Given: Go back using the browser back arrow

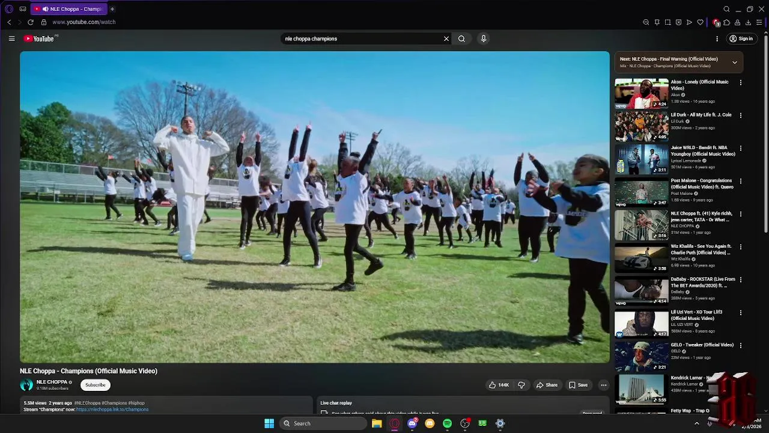Looking at the screenshot, I should pos(9,22).
